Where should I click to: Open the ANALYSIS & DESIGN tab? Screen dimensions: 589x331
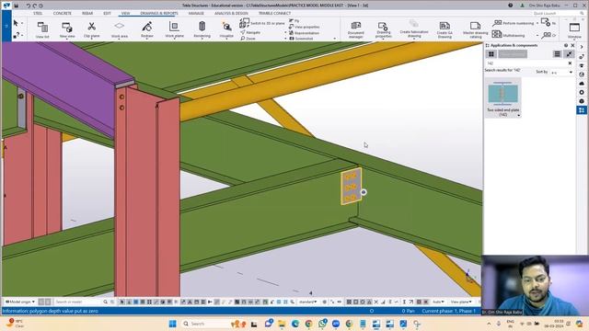click(x=231, y=13)
